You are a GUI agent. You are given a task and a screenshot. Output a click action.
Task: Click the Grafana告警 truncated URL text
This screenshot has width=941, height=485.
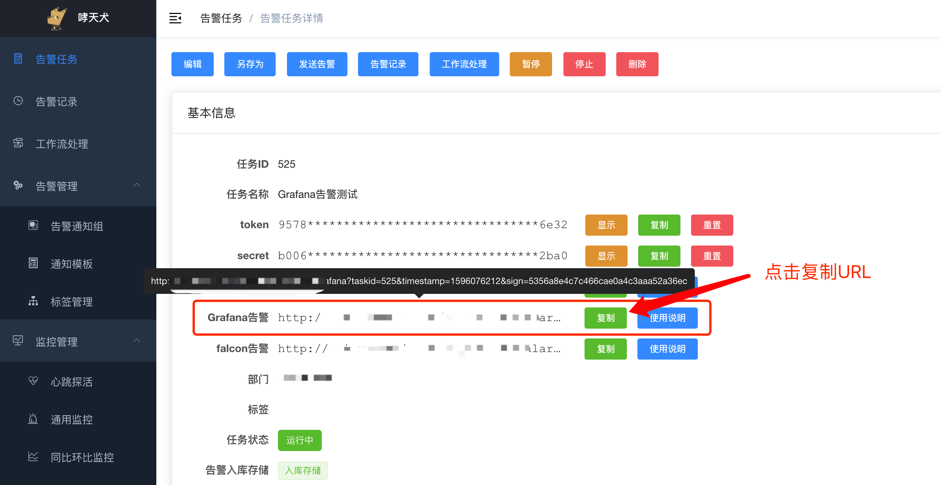pos(419,318)
